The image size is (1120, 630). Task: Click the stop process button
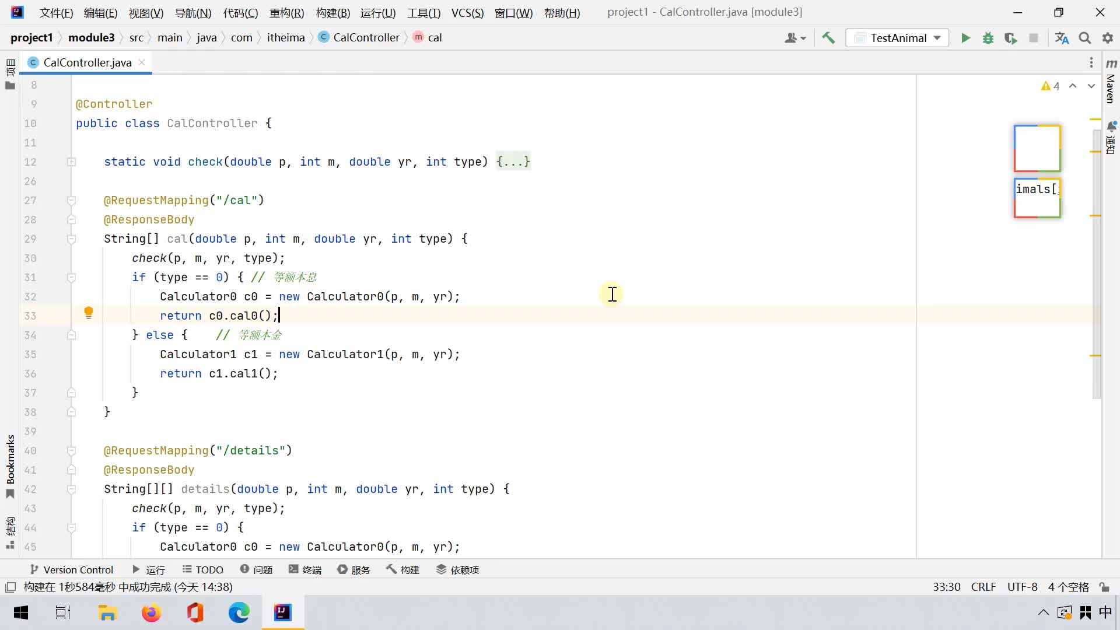pos(1034,38)
